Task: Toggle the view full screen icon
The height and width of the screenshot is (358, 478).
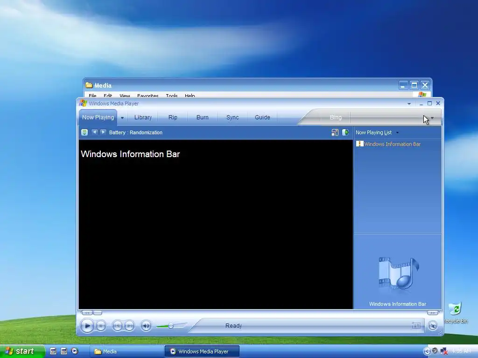Action: [416, 326]
